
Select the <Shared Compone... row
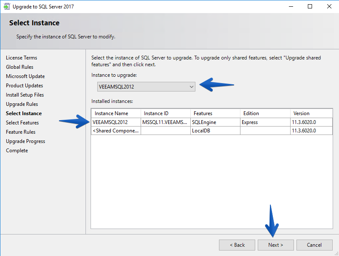[212, 131]
